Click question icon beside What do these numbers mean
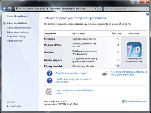Viewport: 151px width, 113px height. pyautogui.click(x=50, y=73)
